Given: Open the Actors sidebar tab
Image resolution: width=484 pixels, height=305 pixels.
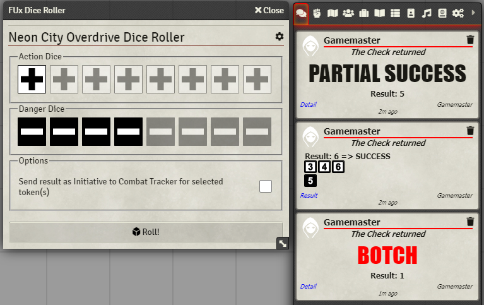Looking at the screenshot, I should point(348,13).
